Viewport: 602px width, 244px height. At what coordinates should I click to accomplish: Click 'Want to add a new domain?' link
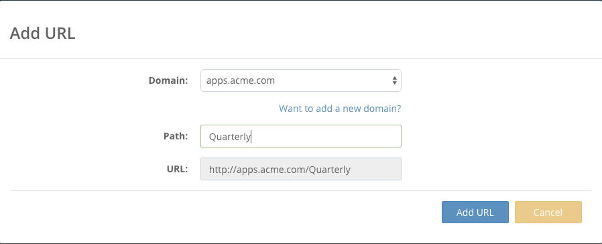pyautogui.click(x=340, y=109)
